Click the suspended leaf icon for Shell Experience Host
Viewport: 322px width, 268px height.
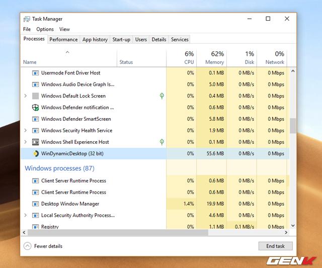(162, 142)
